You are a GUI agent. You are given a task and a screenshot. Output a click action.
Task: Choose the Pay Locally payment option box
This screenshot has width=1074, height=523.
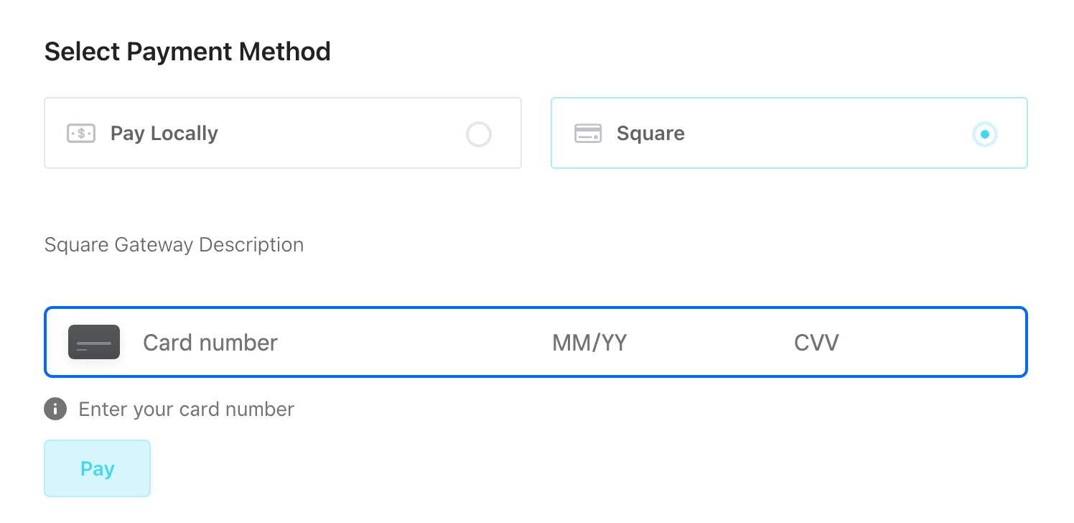(x=283, y=133)
